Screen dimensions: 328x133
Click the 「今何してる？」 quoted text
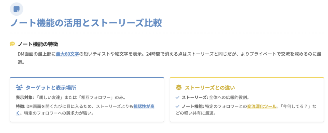pyautogui.click(x=297, y=106)
